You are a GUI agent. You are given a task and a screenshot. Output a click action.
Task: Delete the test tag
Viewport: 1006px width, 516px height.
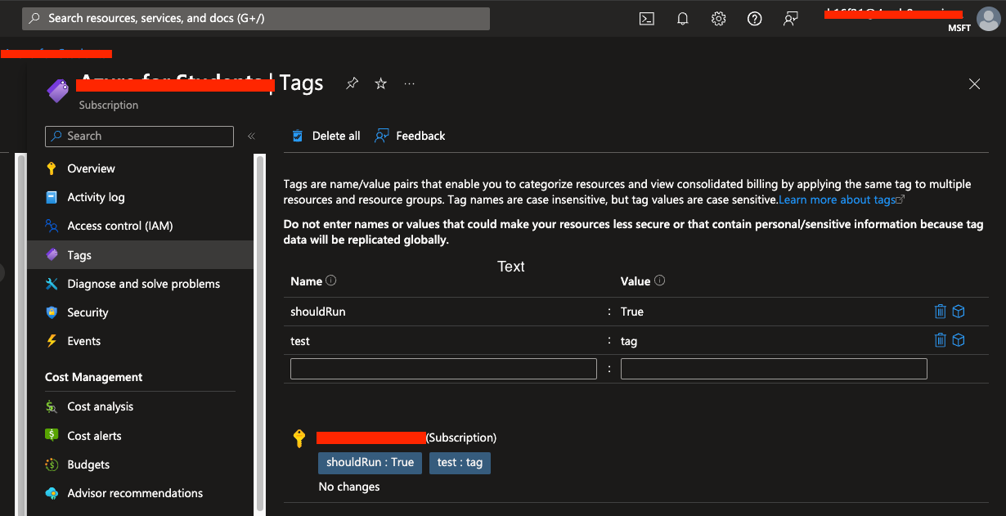tap(941, 340)
